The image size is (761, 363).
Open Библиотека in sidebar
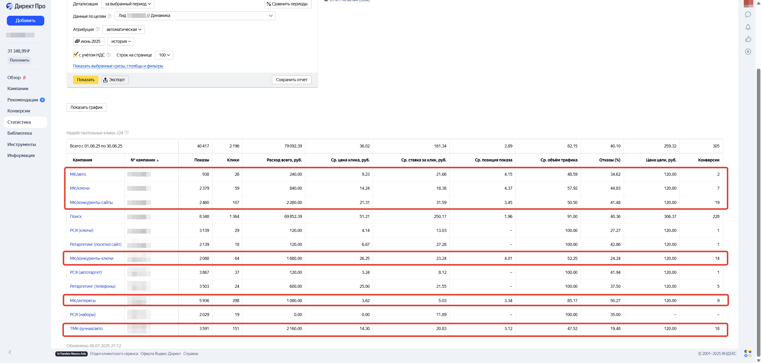pos(20,133)
